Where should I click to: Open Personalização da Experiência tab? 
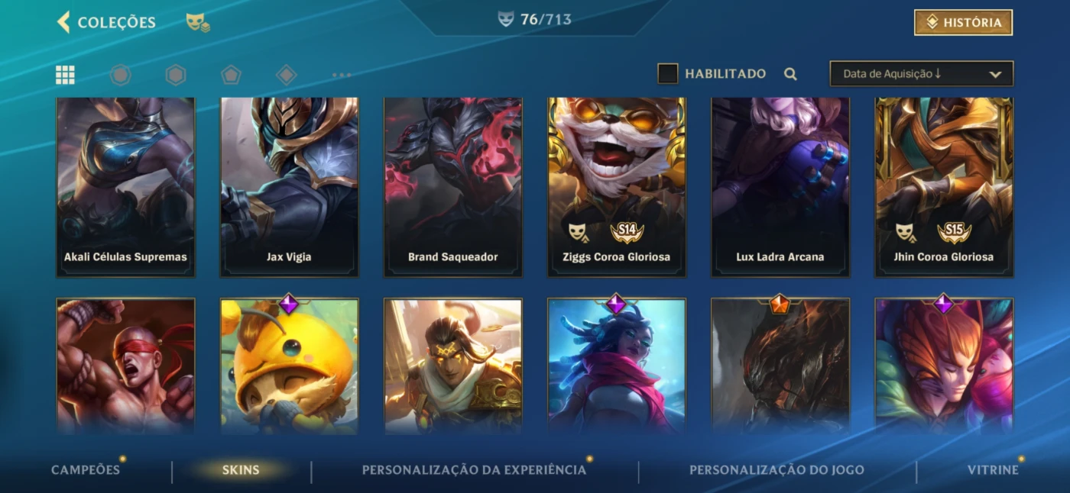(474, 469)
